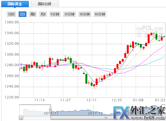Image resolution: width=166 pixels, height=121 pixels.
Task: Click the 01/22 date axis label
Action: point(160,100)
